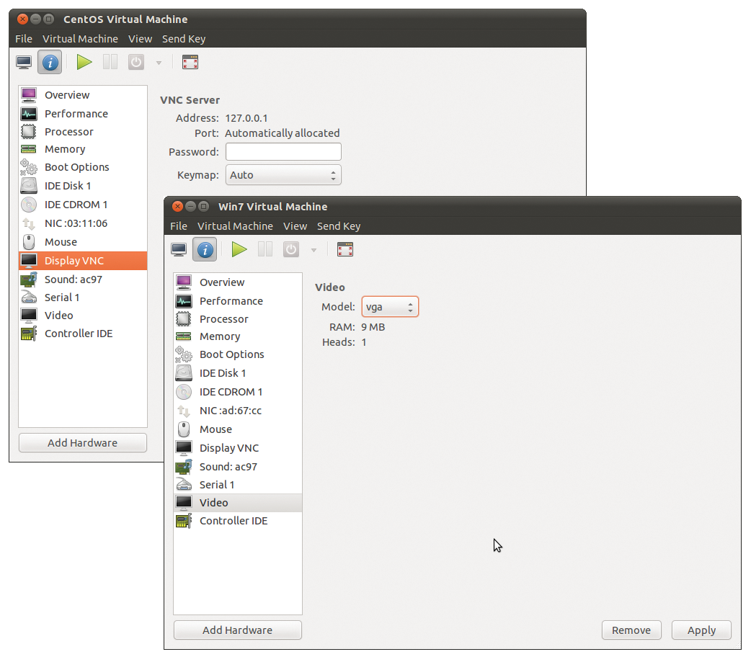Click Add Hardware button in Win7 window

point(238,630)
